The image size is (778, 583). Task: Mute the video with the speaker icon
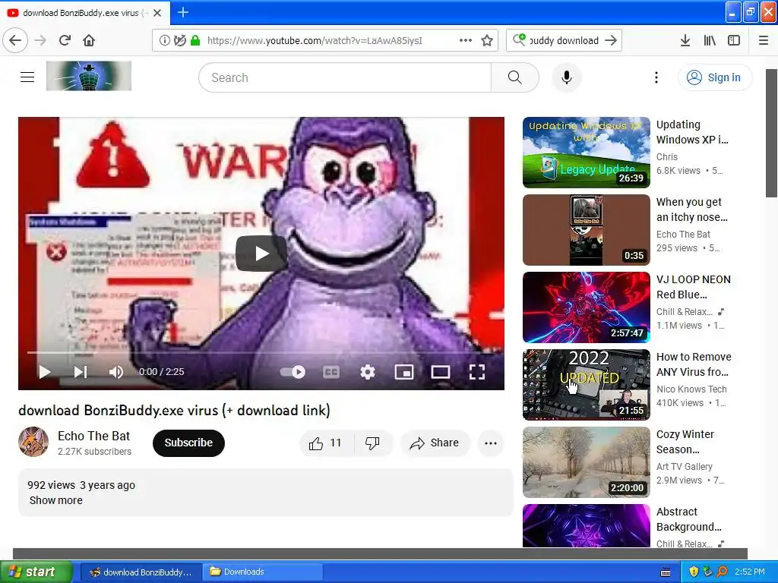(x=116, y=372)
